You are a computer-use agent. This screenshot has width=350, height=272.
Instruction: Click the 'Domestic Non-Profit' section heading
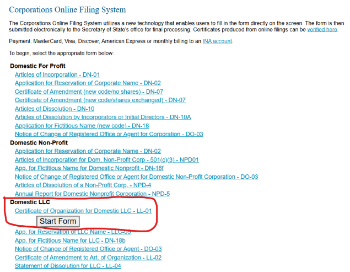[39, 143]
